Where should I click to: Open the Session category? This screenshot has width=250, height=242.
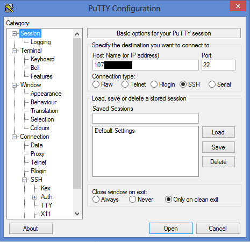click(x=30, y=33)
